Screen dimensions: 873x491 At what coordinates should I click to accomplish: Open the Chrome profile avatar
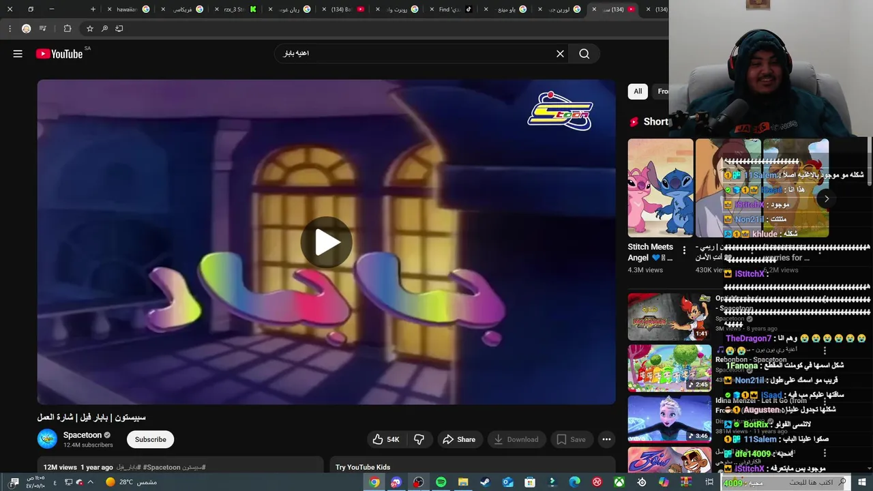coord(26,29)
